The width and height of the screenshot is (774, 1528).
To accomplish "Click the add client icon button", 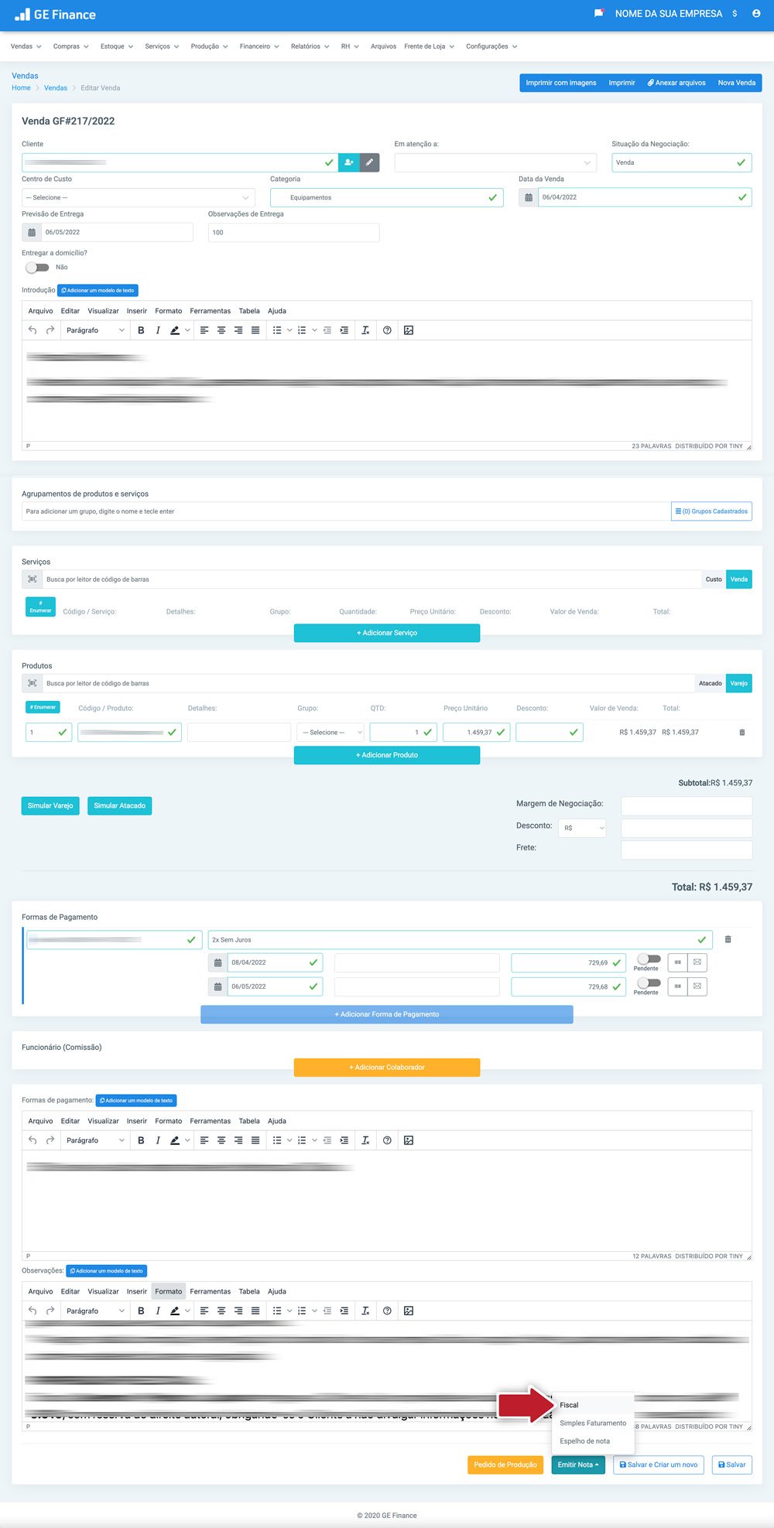I will point(349,162).
